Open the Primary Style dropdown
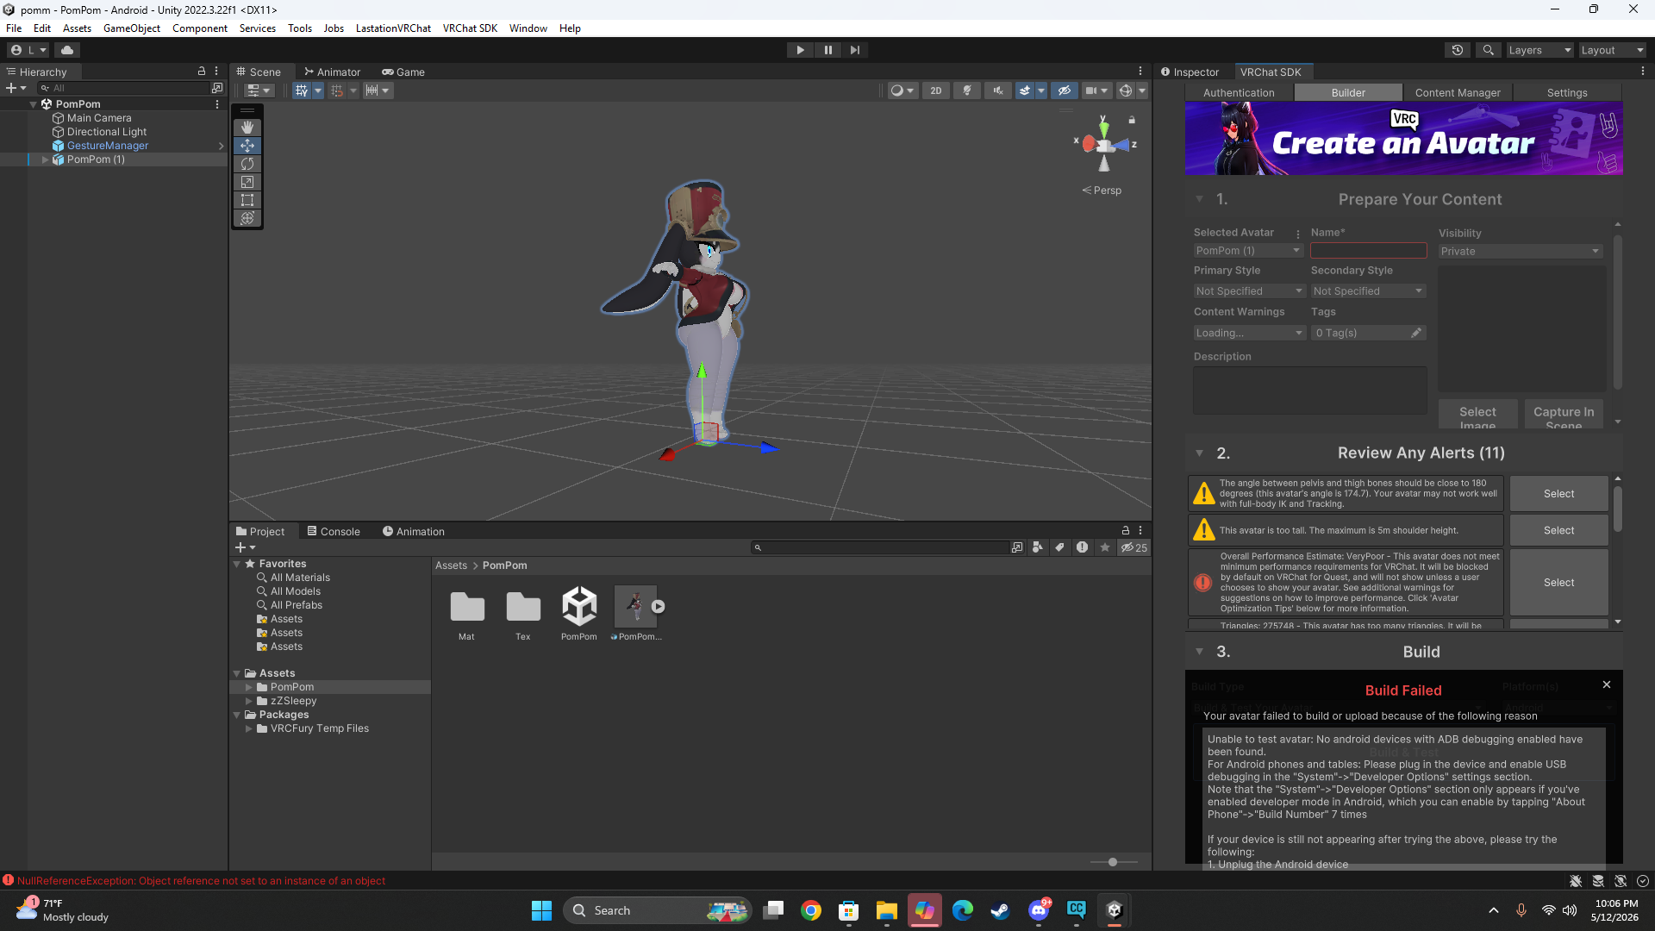The image size is (1655, 931). [1248, 291]
